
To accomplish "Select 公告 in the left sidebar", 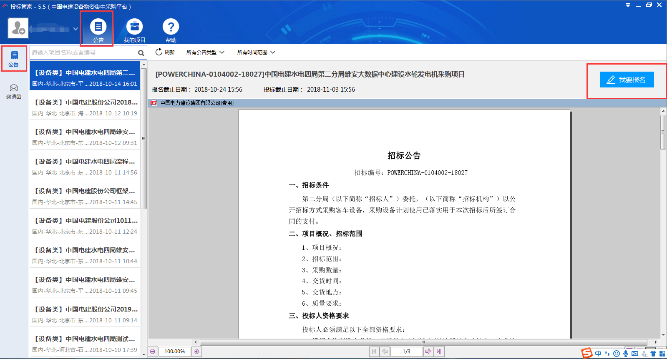I will (x=14, y=59).
